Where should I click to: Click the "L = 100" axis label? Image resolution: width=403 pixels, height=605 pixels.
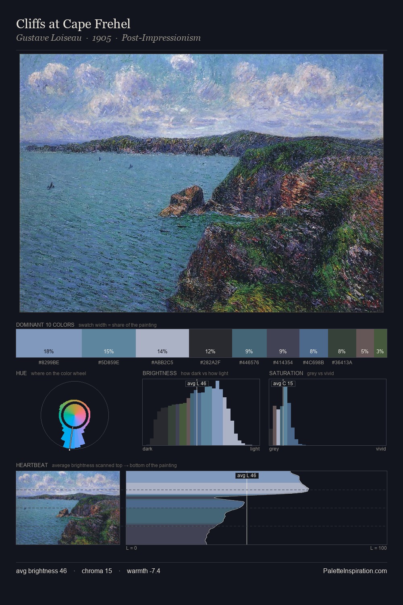[x=378, y=548]
